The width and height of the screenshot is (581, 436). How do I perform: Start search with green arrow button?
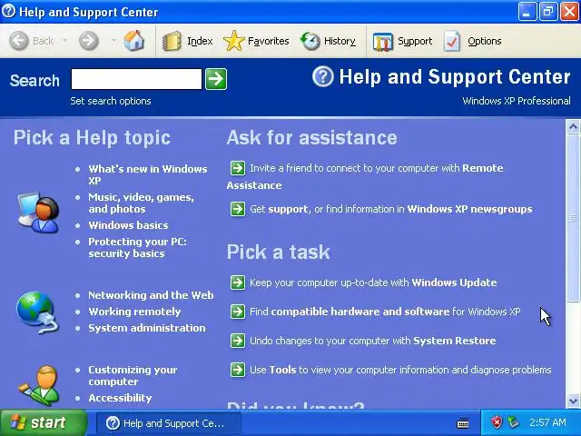216,79
